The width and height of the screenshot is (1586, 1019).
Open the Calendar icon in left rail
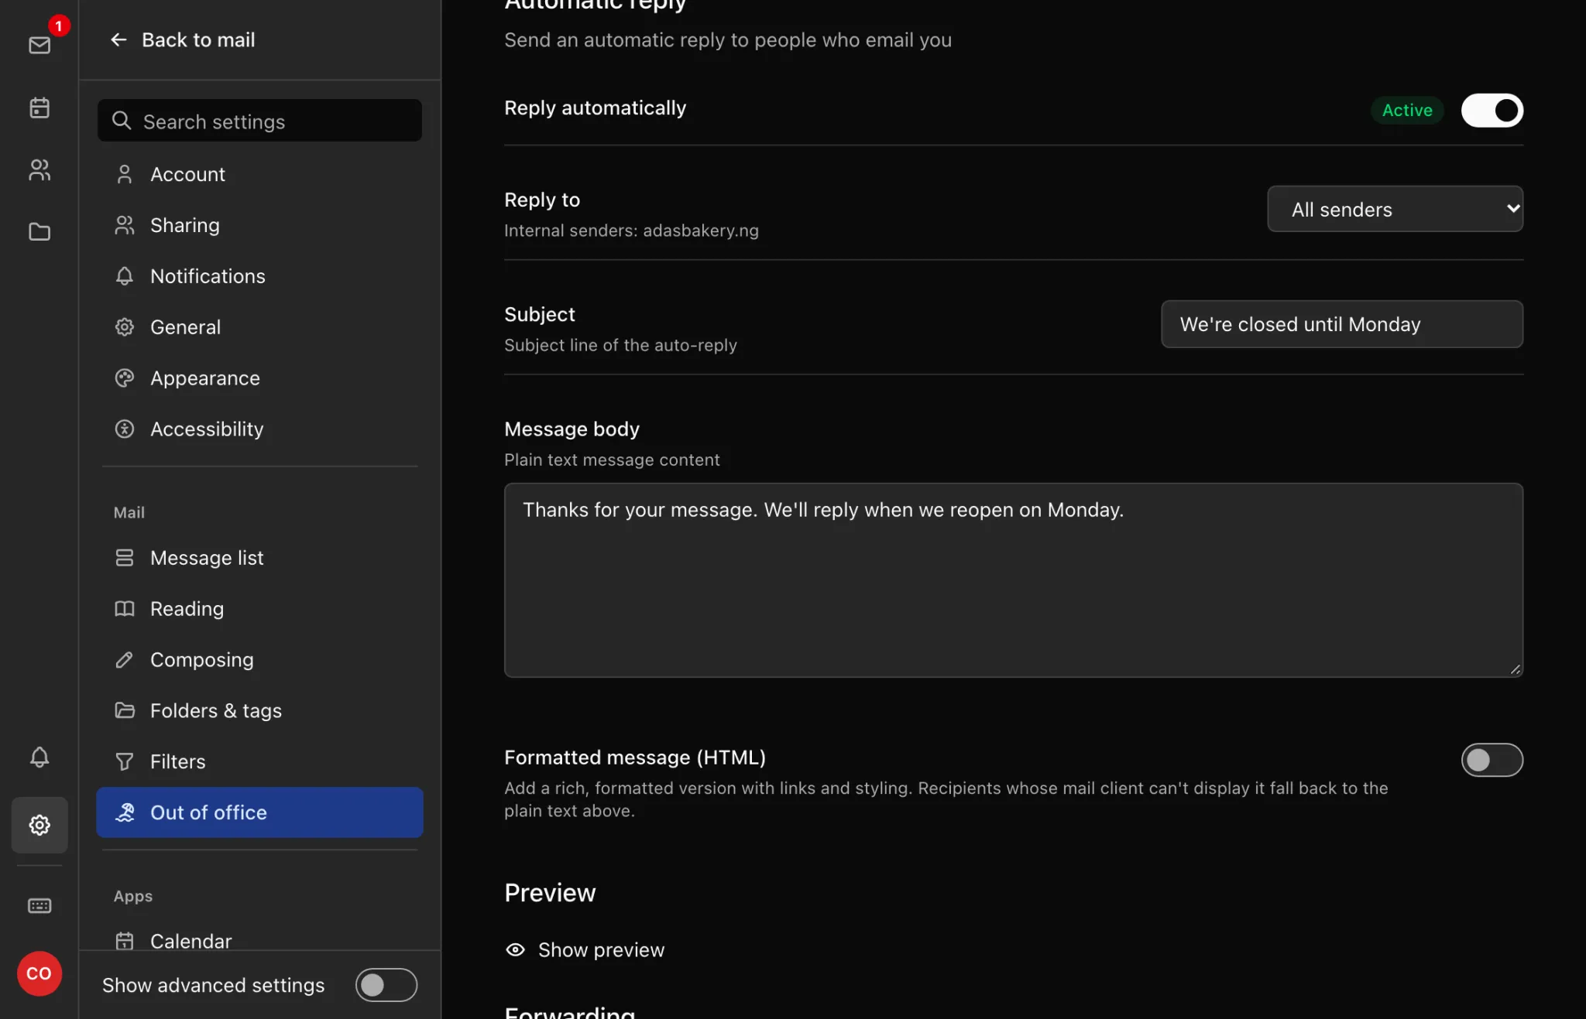tap(39, 108)
